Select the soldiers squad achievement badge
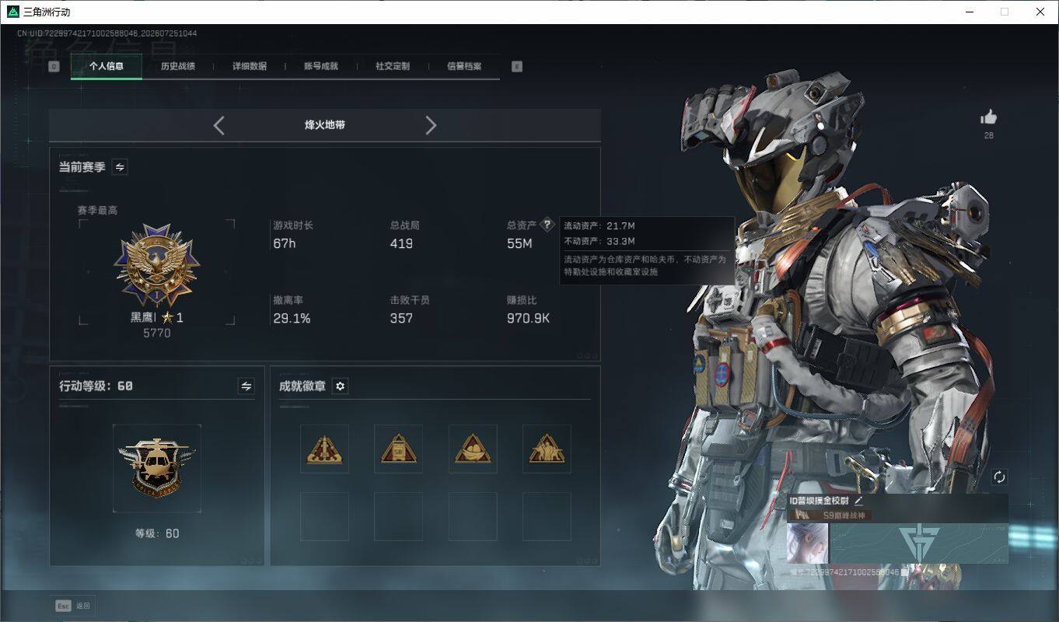Viewport: 1059px width, 622px height. click(x=547, y=449)
